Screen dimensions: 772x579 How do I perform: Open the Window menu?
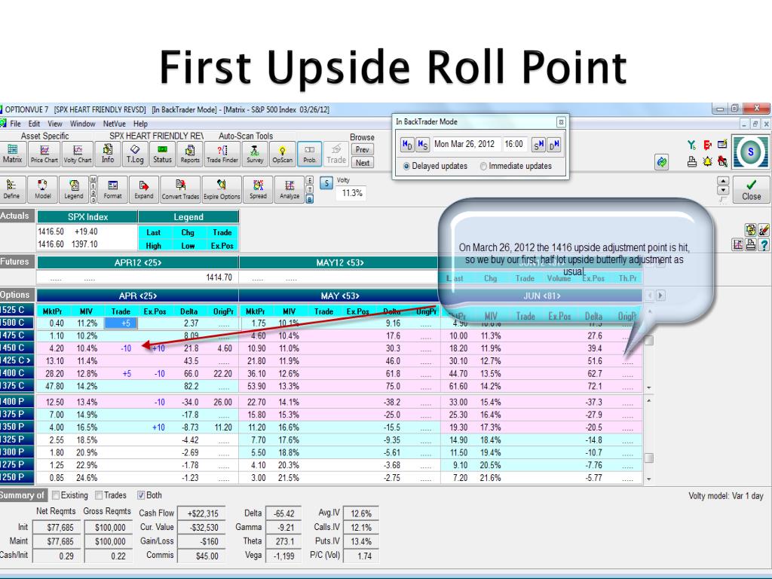82,124
